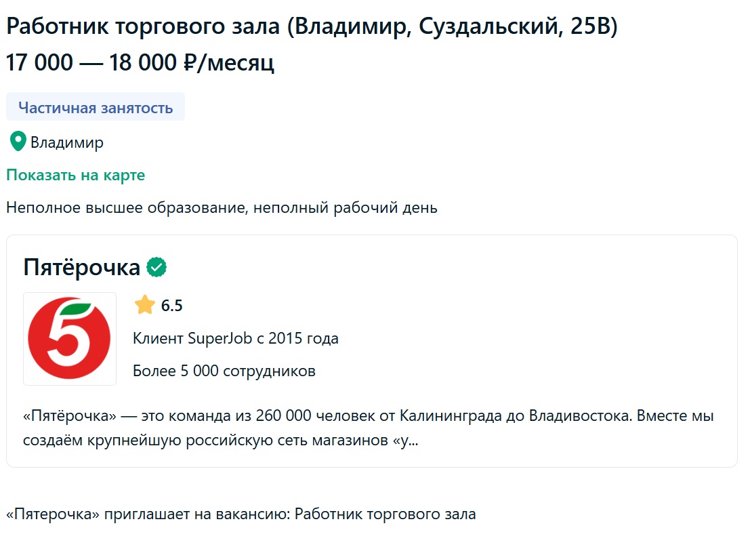Click the education and workday requirements line

pyautogui.click(x=222, y=208)
